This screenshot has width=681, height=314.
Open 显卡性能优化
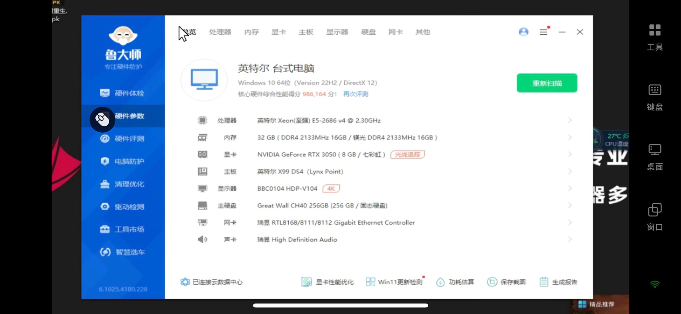coord(327,282)
